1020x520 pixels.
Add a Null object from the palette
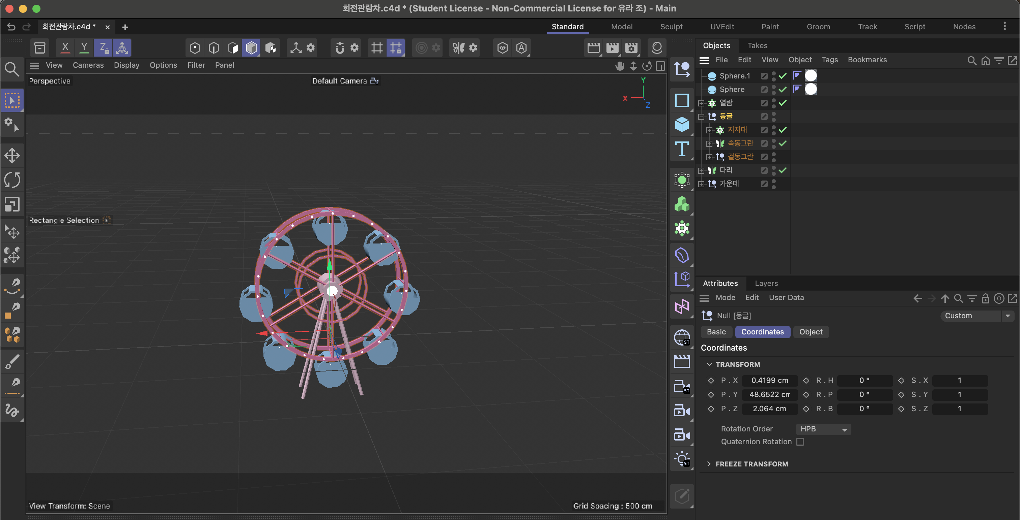pos(681,70)
